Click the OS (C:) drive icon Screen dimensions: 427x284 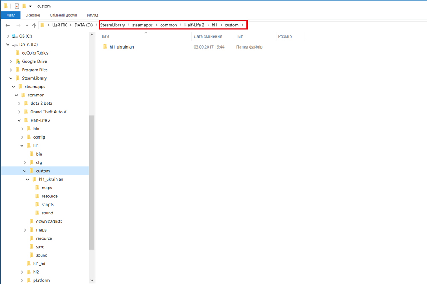click(x=15, y=36)
